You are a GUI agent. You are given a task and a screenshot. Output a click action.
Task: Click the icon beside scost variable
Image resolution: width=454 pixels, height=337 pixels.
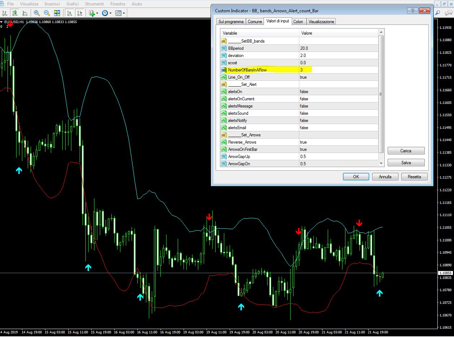pyautogui.click(x=224, y=63)
